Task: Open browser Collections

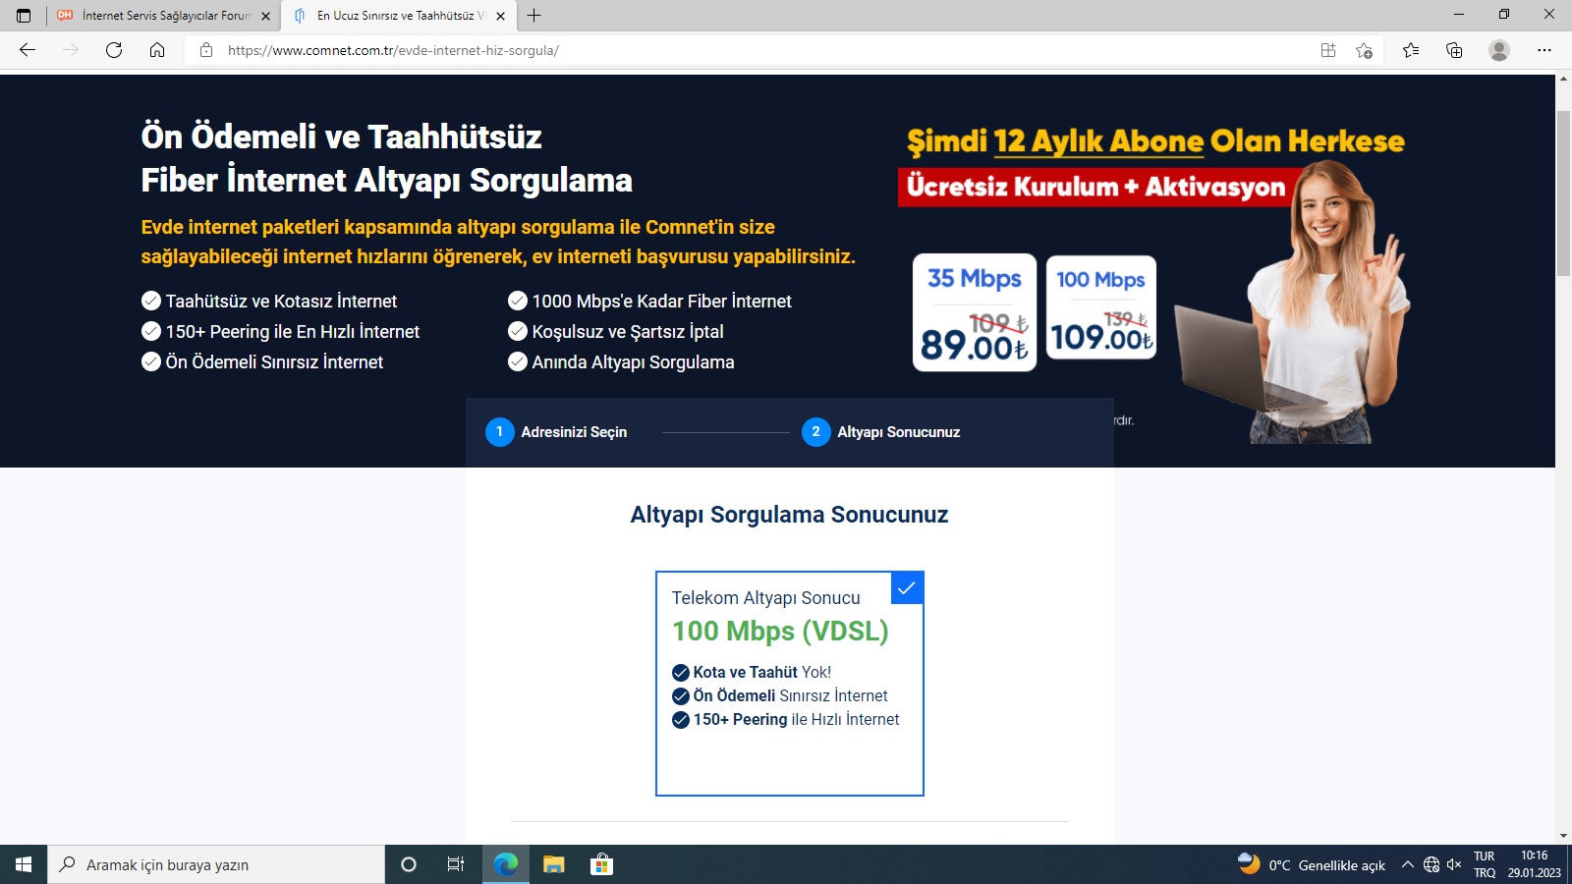Action: pyautogui.click(x=1454, y=50)
